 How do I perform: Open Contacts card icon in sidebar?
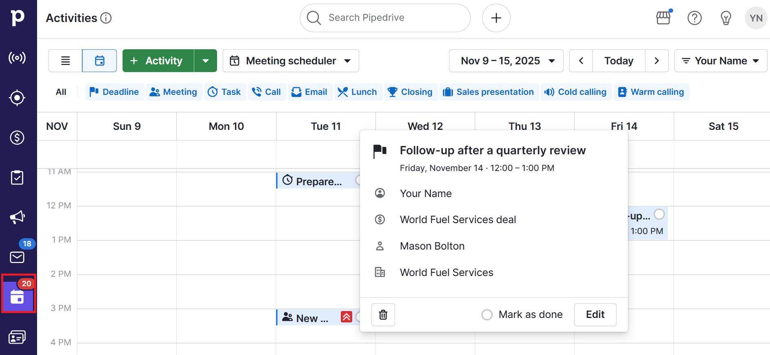click(17, 337)
